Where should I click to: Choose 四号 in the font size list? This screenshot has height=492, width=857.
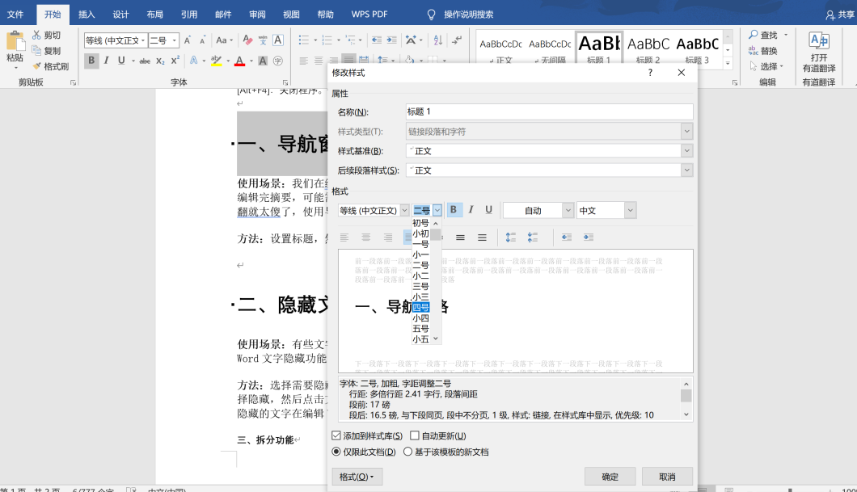pos(421,308)
